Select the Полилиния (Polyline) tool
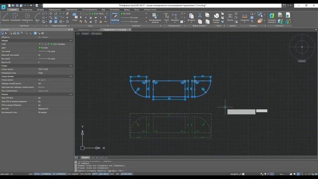 (15, 17)
